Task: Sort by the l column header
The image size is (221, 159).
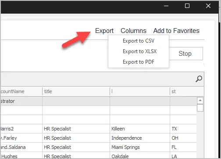Action: coord(140,91)
